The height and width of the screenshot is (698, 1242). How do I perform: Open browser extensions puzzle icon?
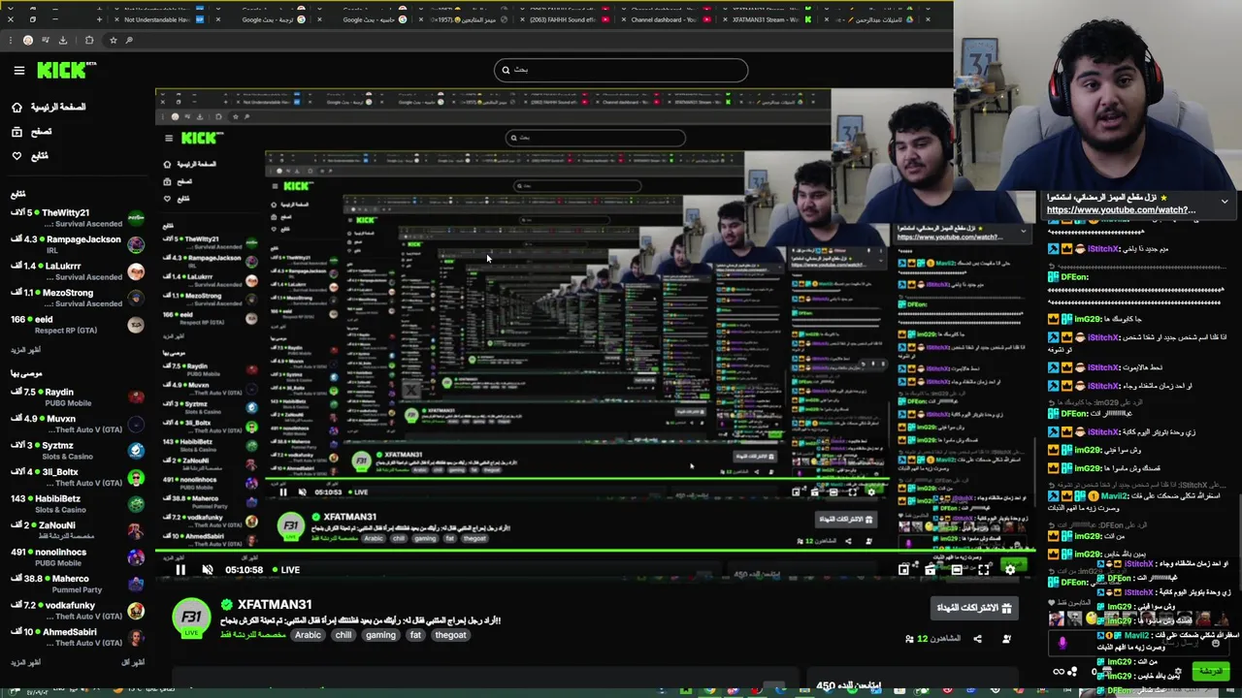click(88, 40)
